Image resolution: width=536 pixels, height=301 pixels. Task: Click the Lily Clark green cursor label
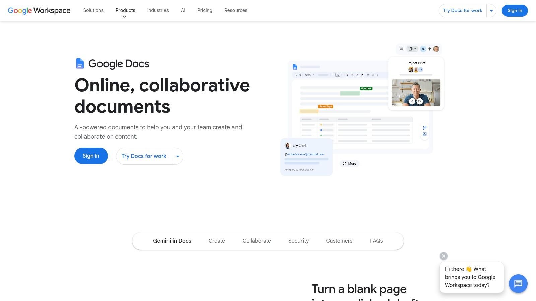coord(366,88)
